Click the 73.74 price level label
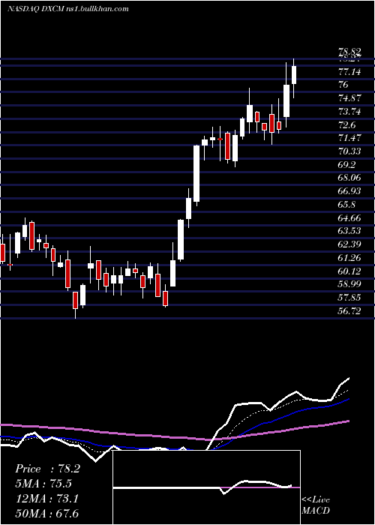The width and height of the screenshot is (375, 525). [350, 112]
